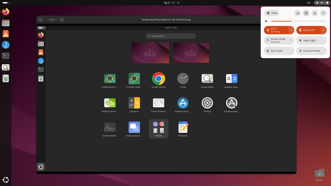
Task: Mute audio via speaker icon beside slider
Action: (x=266, y=21)
